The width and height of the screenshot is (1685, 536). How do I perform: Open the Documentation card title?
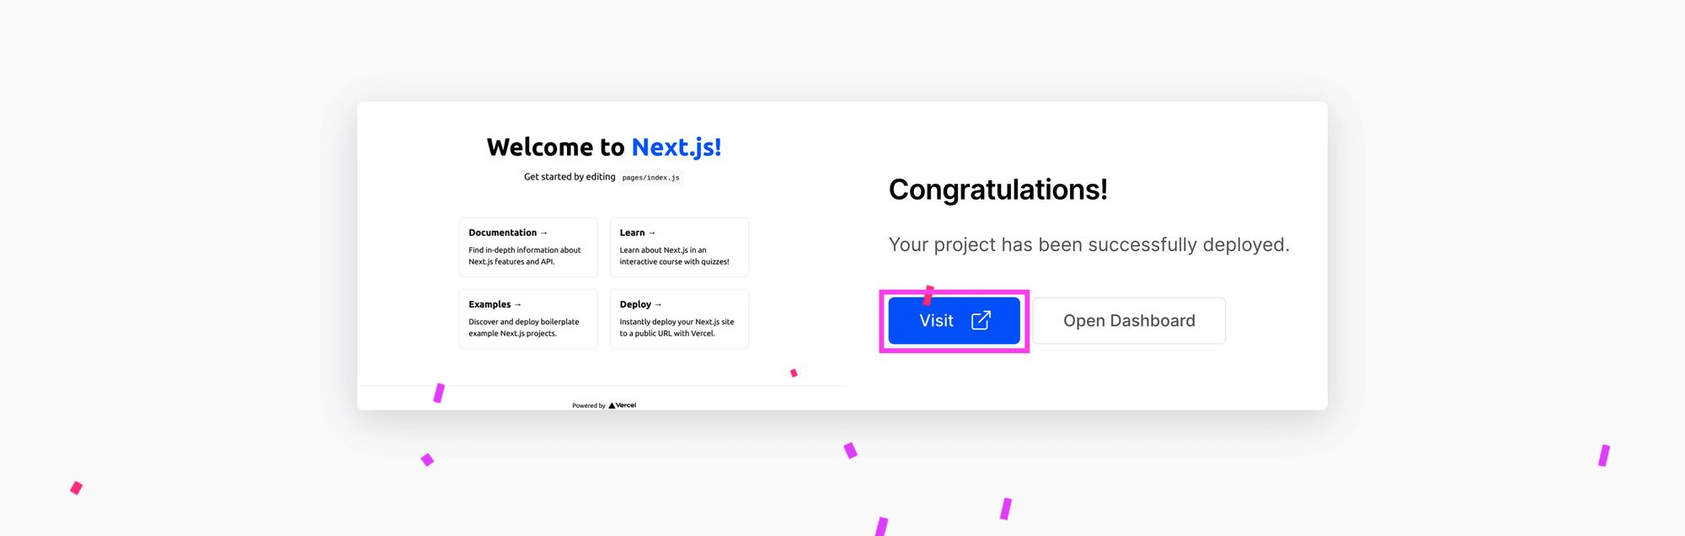tap(502, 233)
